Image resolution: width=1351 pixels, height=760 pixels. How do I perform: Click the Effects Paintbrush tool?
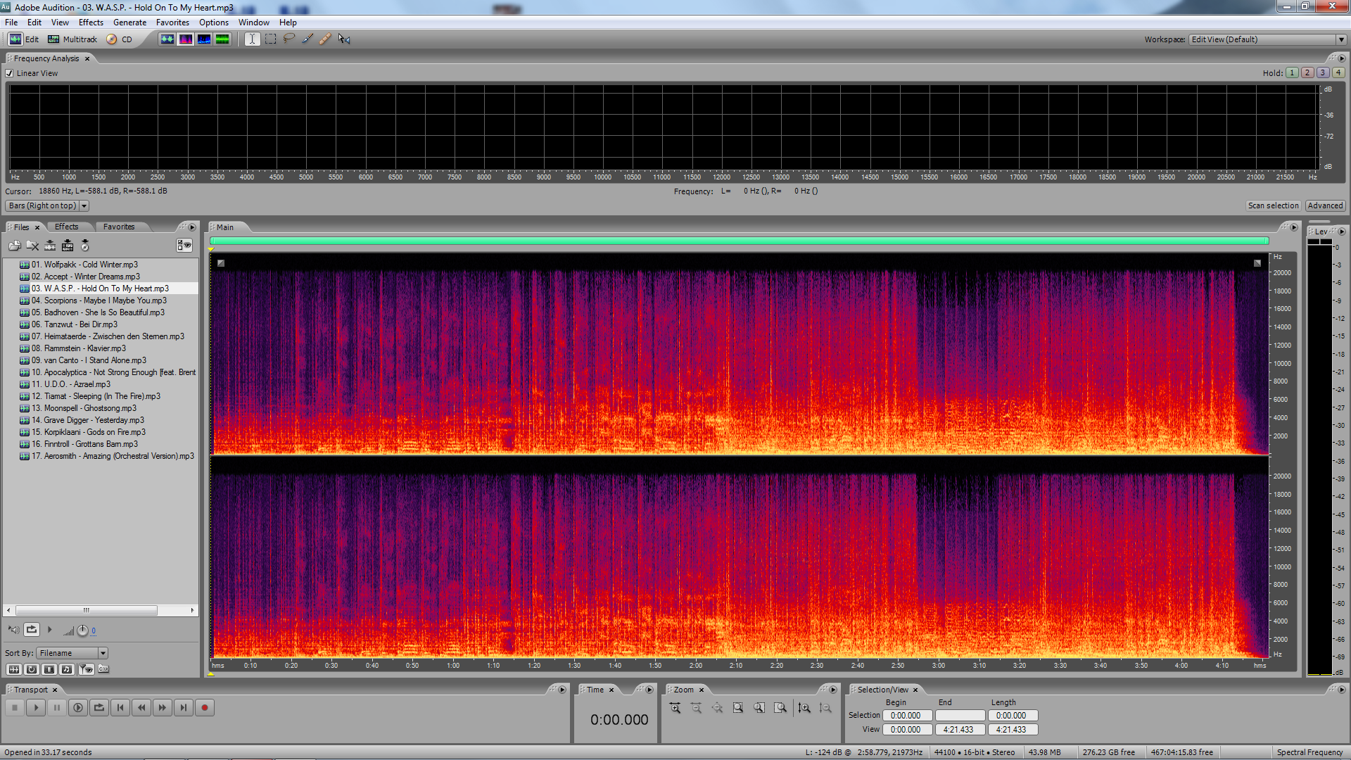[x=307, y=39]
